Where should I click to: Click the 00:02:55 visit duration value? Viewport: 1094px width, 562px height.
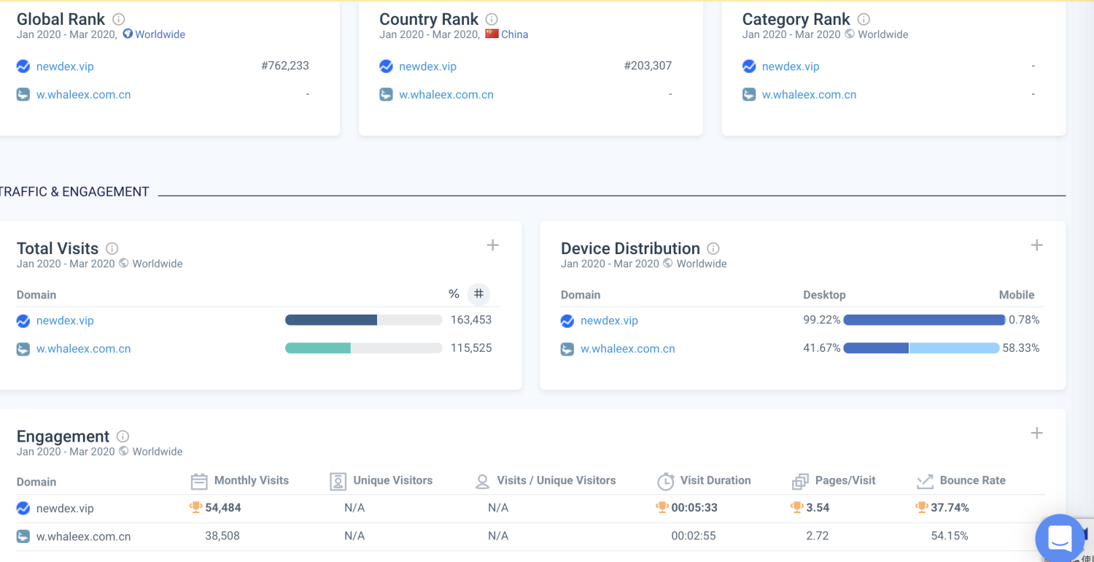click(x=694, y=536)
